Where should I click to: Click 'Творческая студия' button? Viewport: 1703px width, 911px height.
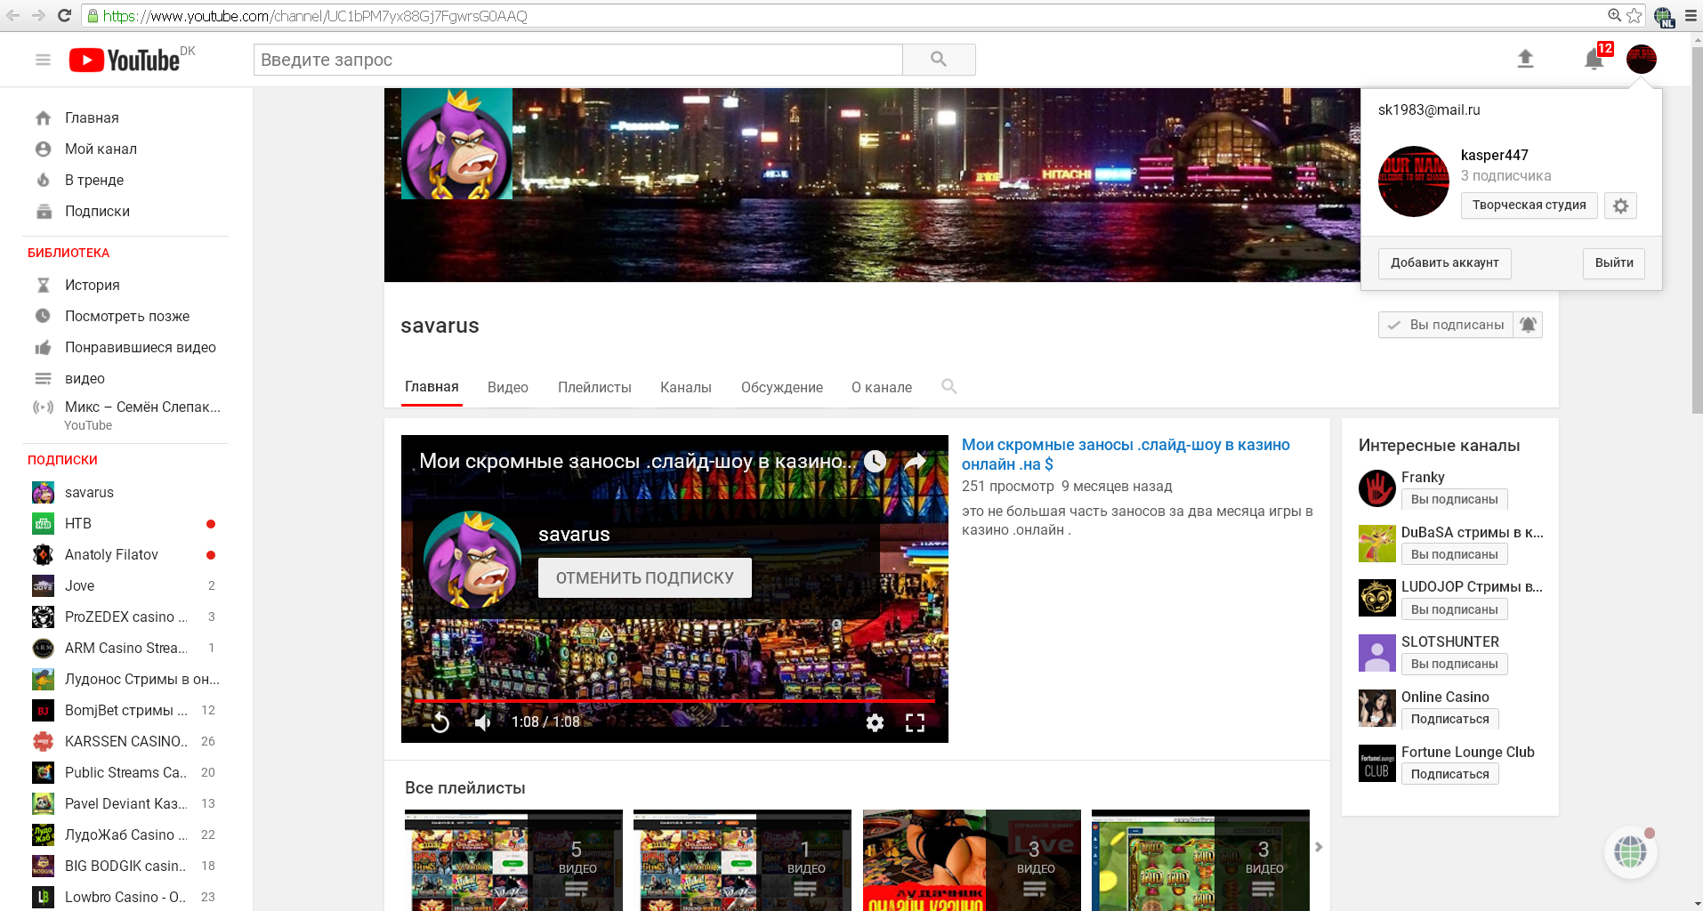coord(1529,206)
